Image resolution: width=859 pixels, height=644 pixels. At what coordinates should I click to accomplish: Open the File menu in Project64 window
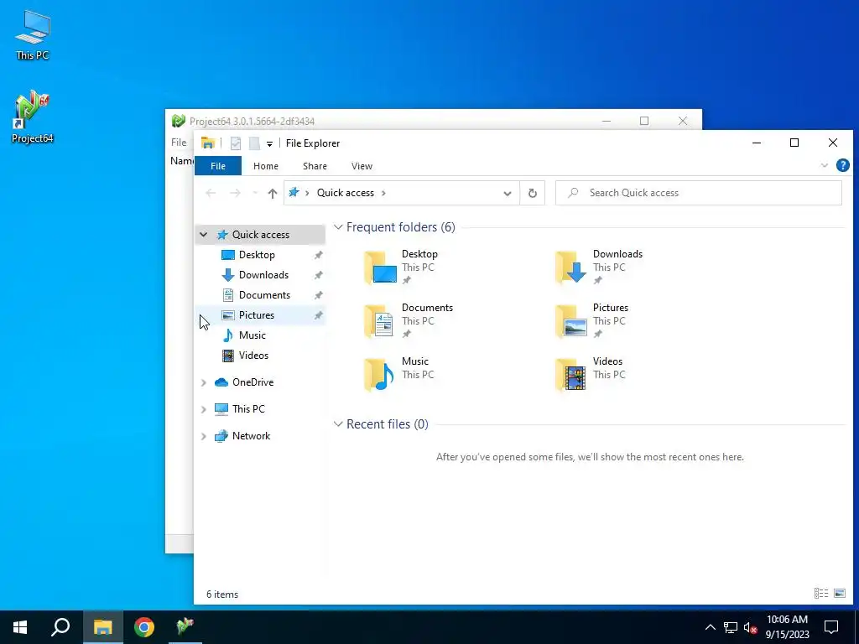point(179,143)
